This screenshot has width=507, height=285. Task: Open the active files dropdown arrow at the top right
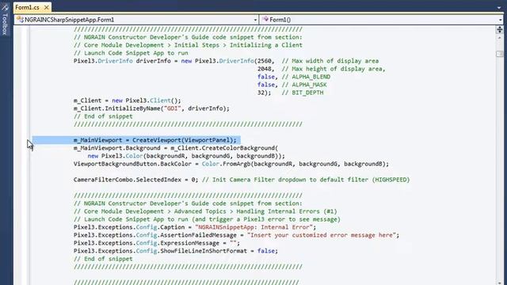click(x=500, y=7)
